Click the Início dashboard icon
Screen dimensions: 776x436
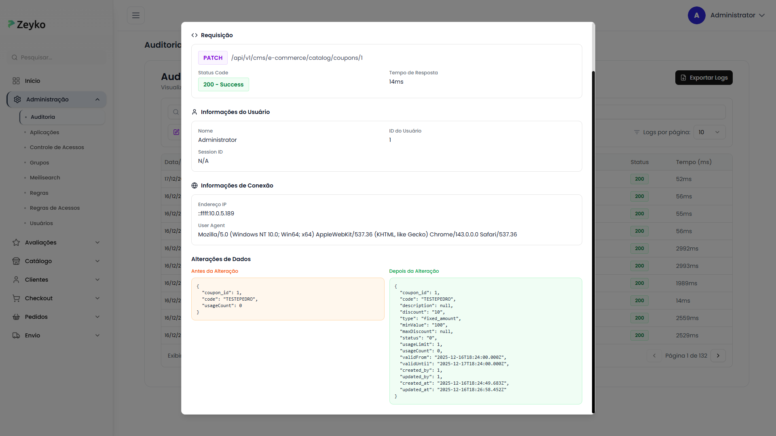[16, 81]
